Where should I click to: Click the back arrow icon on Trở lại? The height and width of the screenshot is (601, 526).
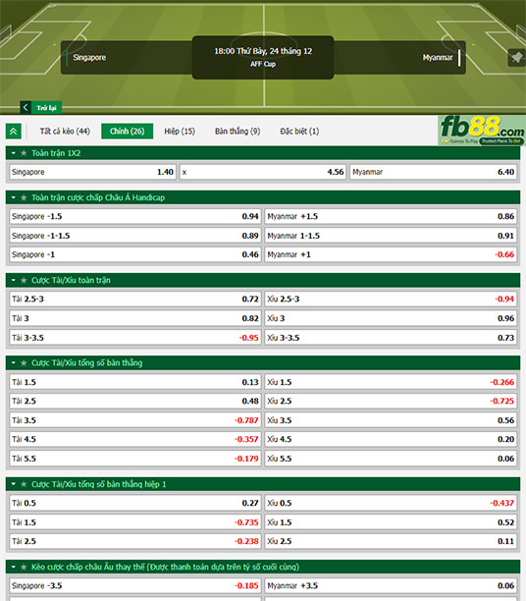click(x=26, y=108)
